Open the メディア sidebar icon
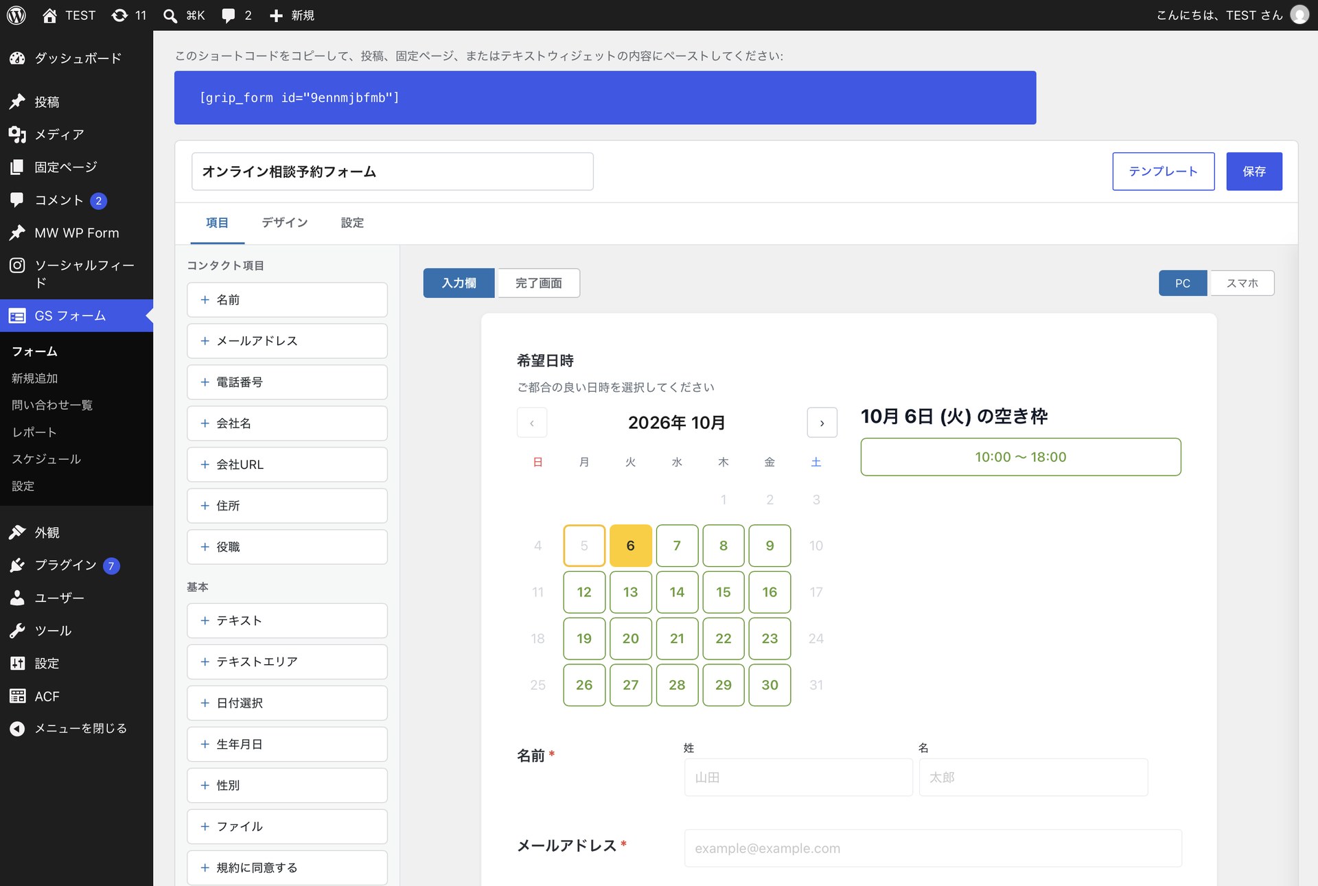Image resolution: width=1318 pixels, height=886 pixels. click(x=17, y=135)
